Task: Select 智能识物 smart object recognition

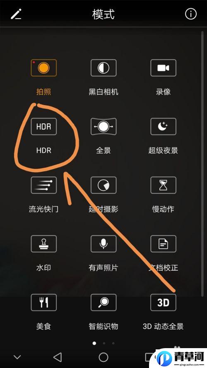Action: pos(103,303)
